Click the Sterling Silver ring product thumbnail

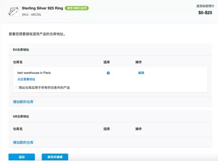13,11
